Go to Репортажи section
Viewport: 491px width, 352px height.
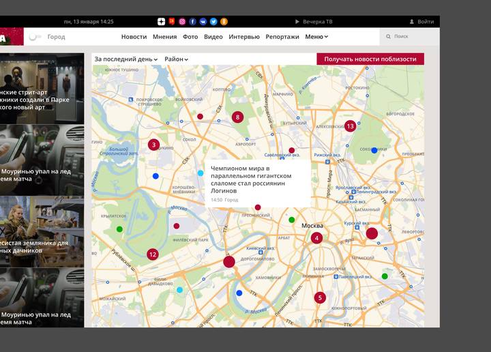tap(282, 37)
